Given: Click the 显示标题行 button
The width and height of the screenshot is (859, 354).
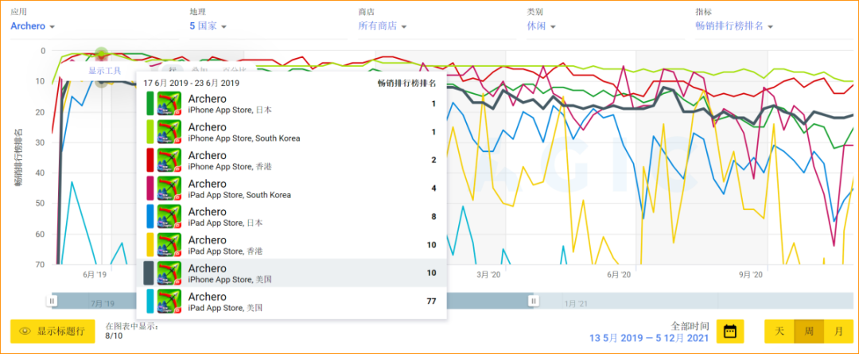Looking at the screenshot, I should tap(52, 332).
